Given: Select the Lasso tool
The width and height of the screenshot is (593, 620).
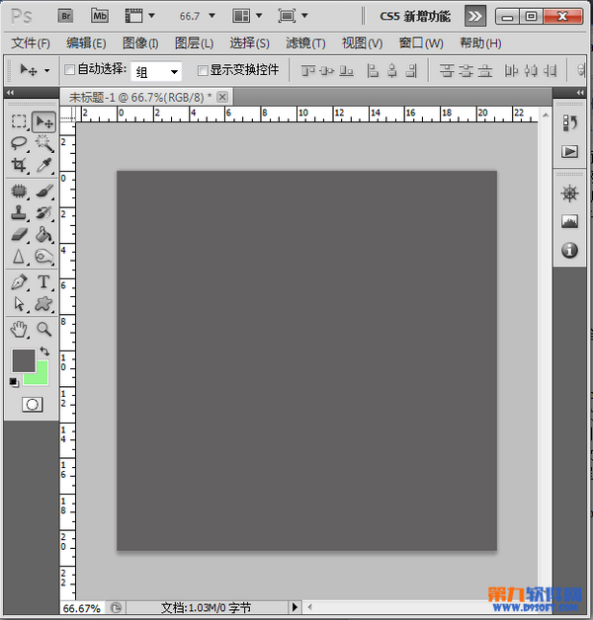Looking at the screenshot, I should tap(19, 143).
